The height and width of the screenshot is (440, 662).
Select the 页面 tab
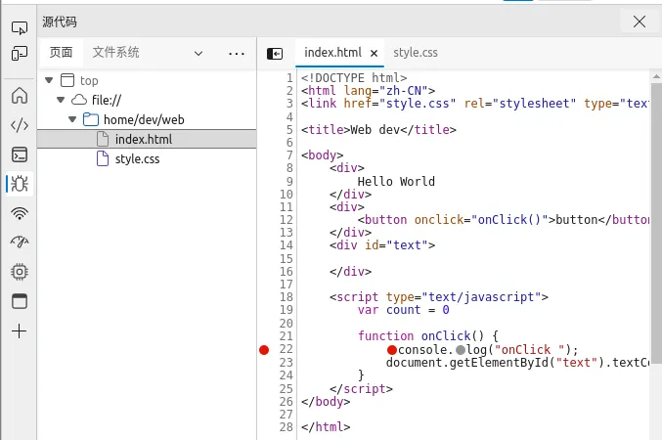pos(62,53)
